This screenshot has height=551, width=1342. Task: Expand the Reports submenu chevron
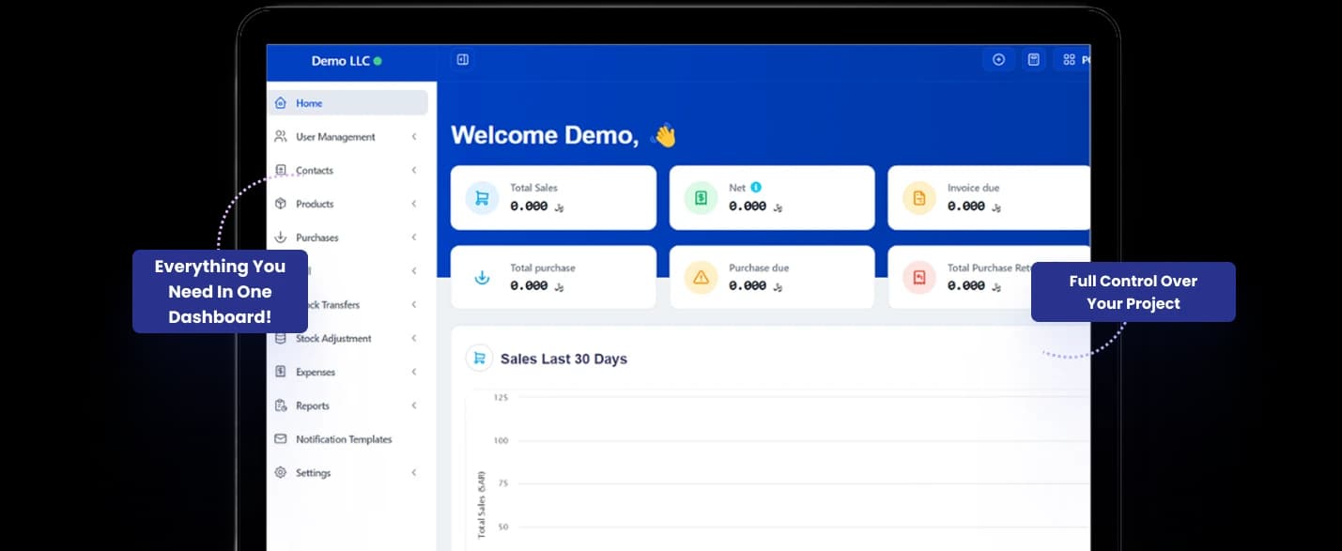coord(414,406)
